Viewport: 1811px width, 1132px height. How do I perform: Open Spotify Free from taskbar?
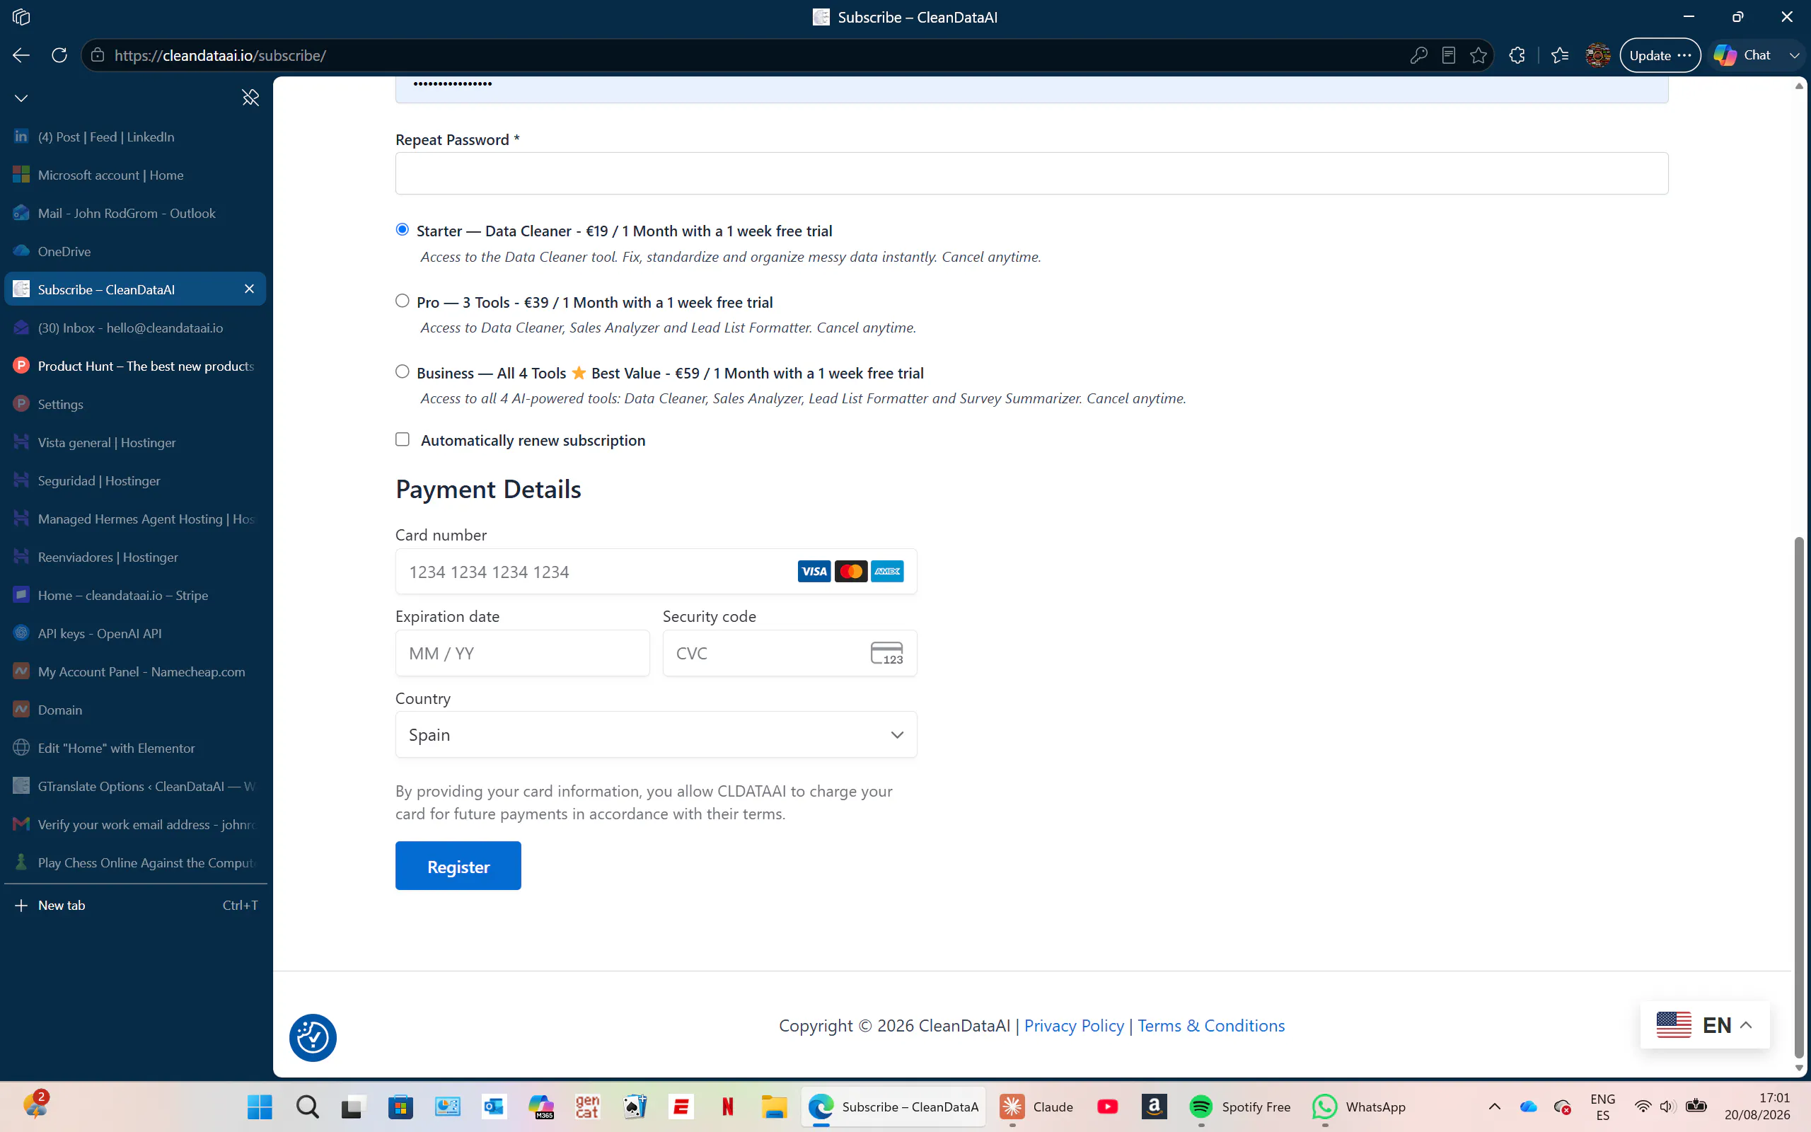click(x=1241, y=1107)
